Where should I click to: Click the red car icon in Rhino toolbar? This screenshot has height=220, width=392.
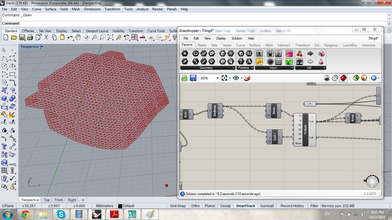142,38
